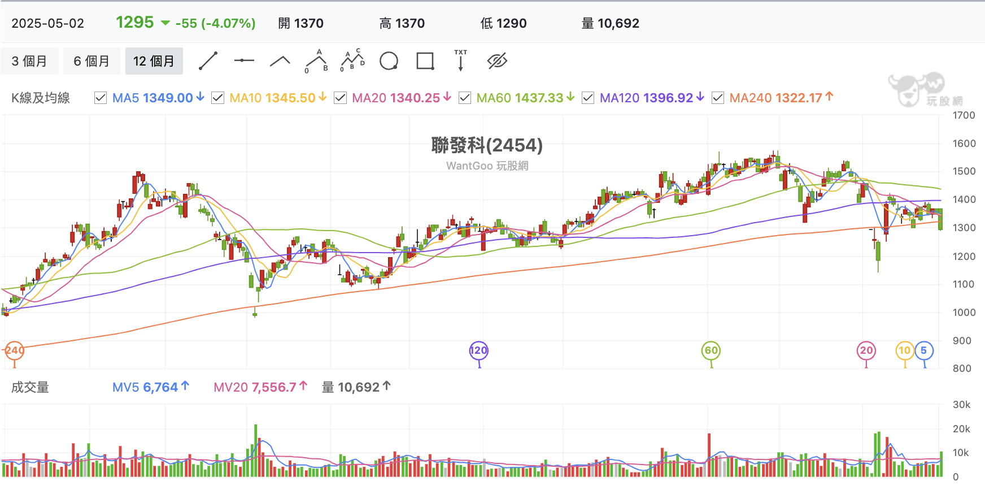Click the 成交量 section label
Screen dimensions: 985x486
pyautogui.click(x=30, y=387)
